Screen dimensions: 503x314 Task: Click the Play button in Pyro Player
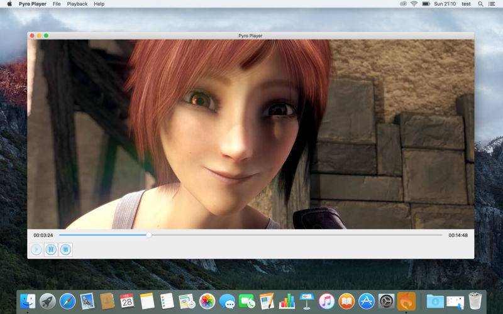coord(36,249)
